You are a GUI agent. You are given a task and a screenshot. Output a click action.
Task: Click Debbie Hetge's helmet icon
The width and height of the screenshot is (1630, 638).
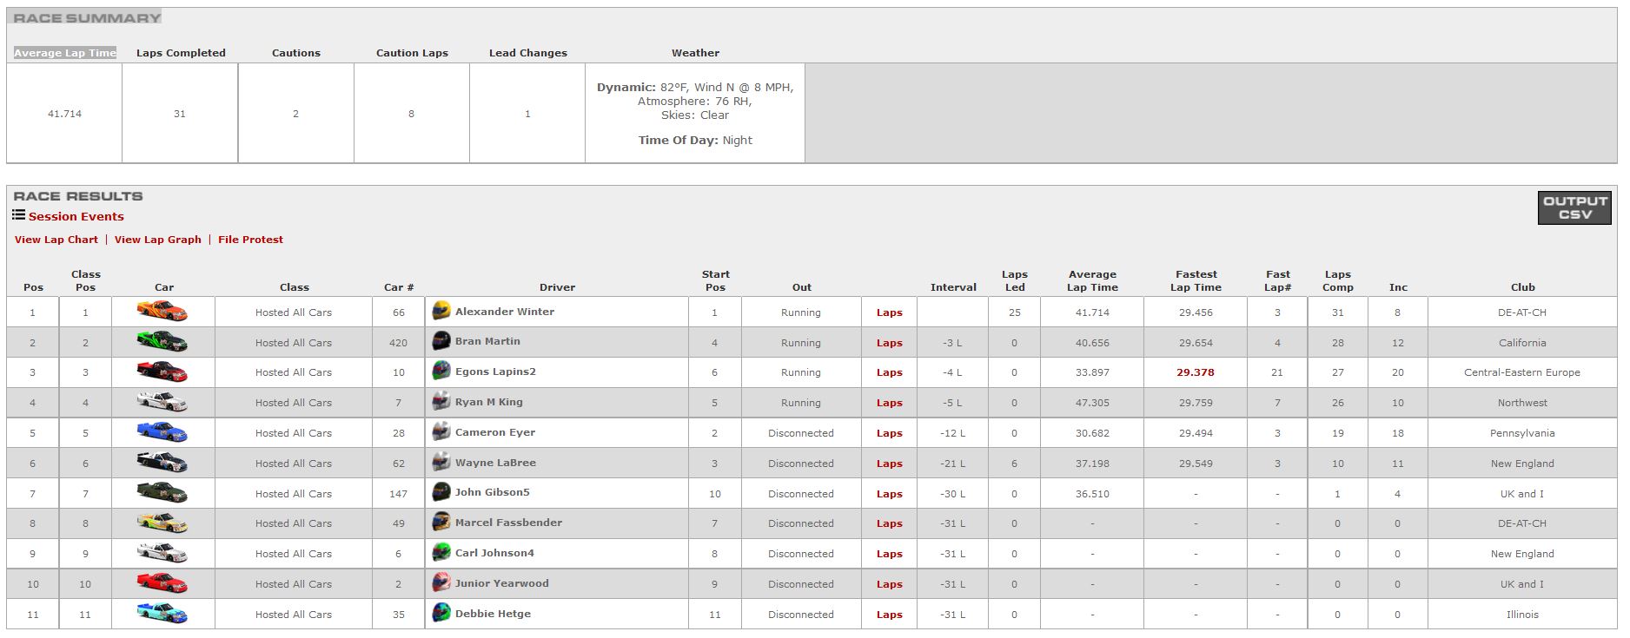[x=441, y=613]
